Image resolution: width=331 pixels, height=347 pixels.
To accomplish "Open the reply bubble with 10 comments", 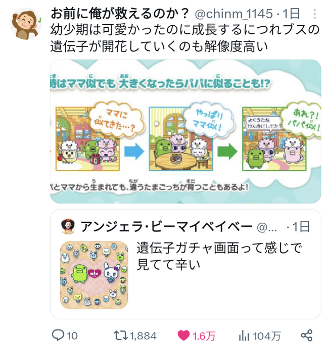I will point(58,335).
